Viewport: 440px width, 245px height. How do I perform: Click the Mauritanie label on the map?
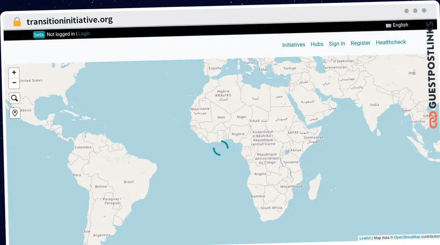200,109
